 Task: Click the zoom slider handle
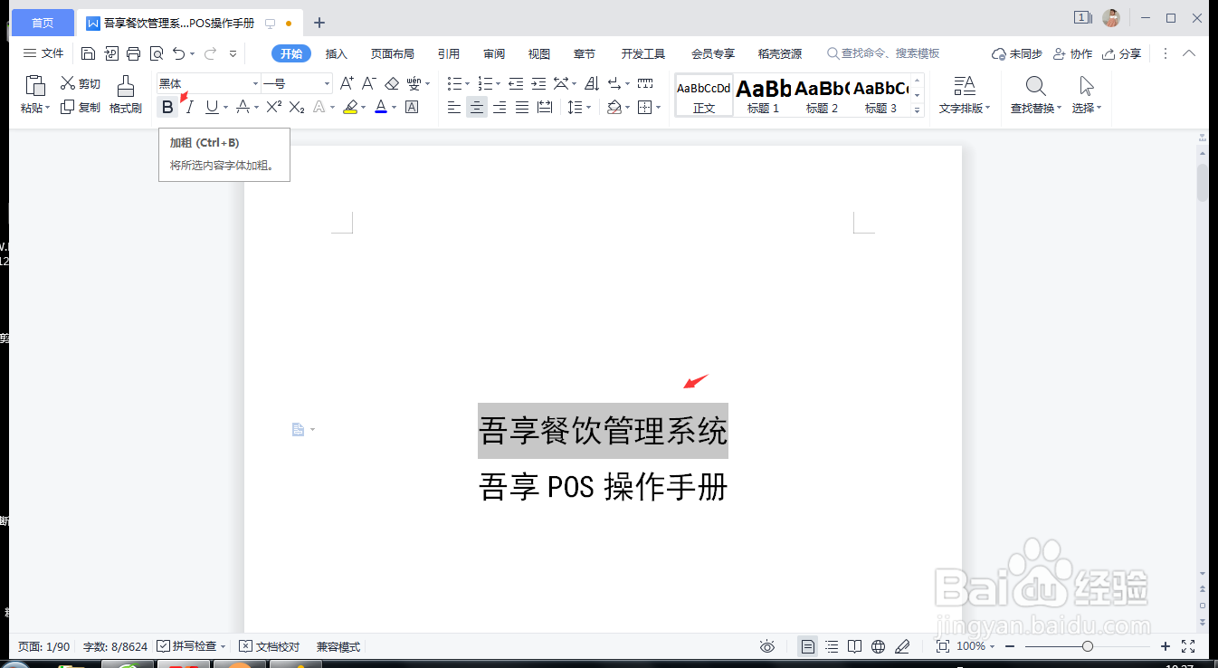tap(1088, 646)
